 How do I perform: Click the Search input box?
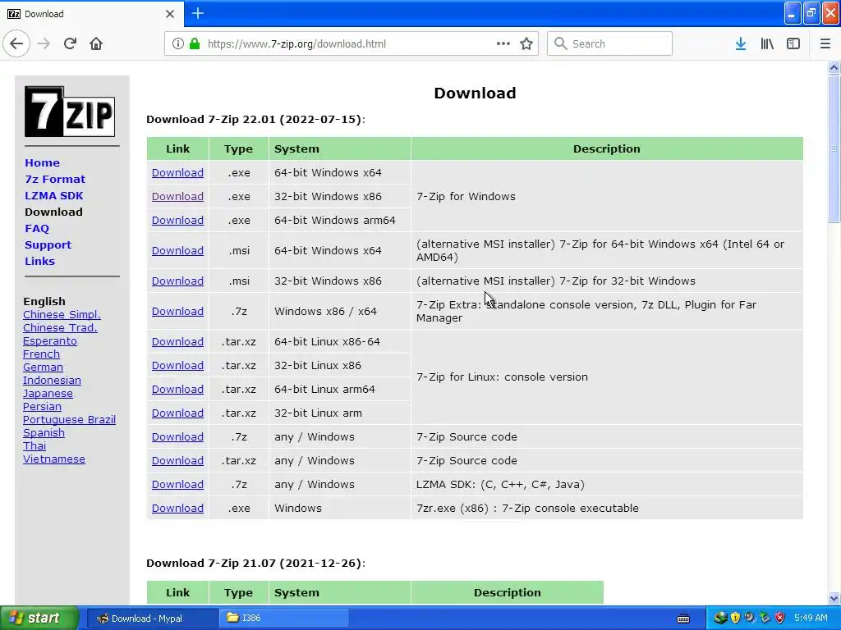609,43
